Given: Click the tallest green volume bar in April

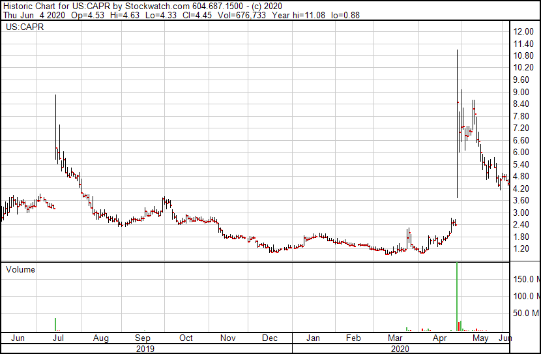Looking at the screenshot, I should coord(457,297).
